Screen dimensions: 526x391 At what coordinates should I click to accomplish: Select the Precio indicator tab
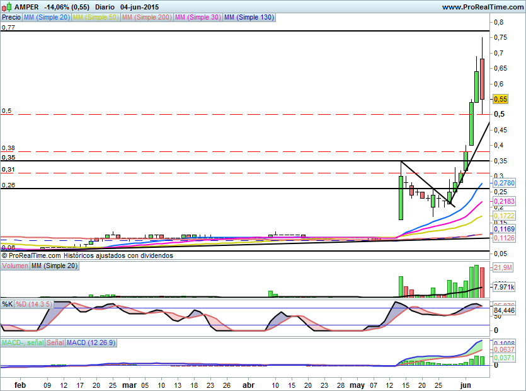[x=11, y=18]
